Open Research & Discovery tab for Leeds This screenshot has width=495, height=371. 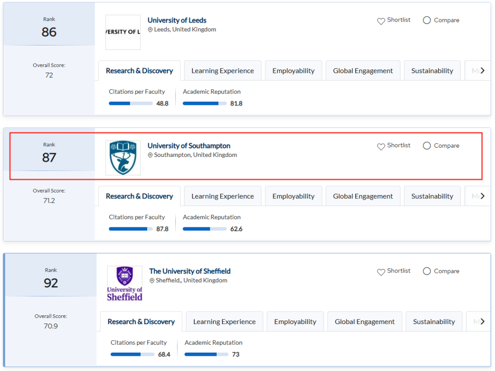(x=139, y=70)
